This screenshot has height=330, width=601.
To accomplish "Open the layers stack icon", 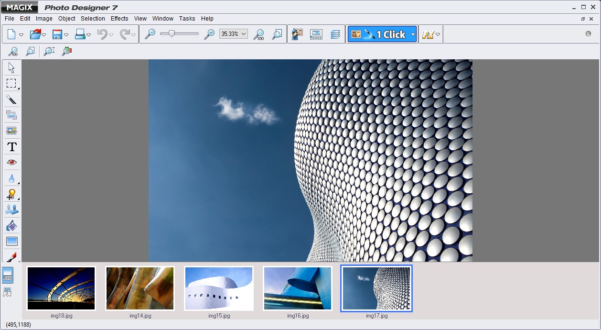I will [x=335, y=34].
